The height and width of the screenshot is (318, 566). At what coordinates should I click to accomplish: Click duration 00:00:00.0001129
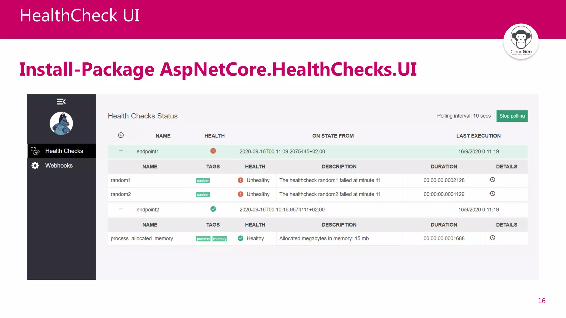tap(444, 194)
